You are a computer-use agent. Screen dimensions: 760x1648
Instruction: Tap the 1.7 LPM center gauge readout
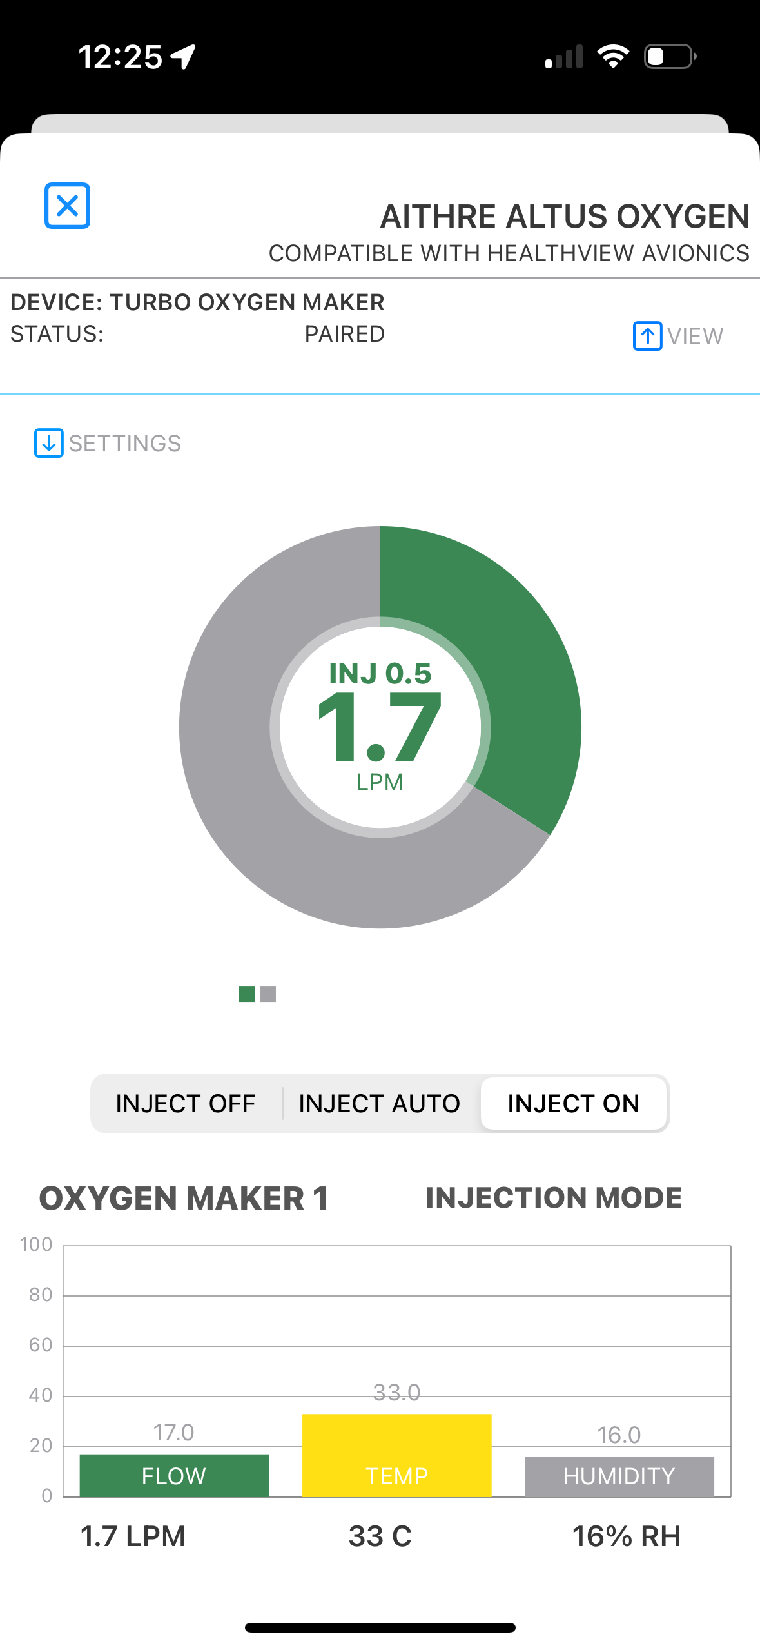[x=380, y=727]
